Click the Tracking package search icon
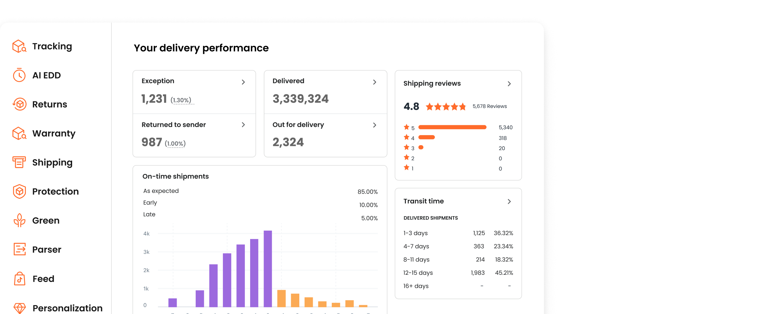Viewport: 775px width, 314px height. click(19, 46)
